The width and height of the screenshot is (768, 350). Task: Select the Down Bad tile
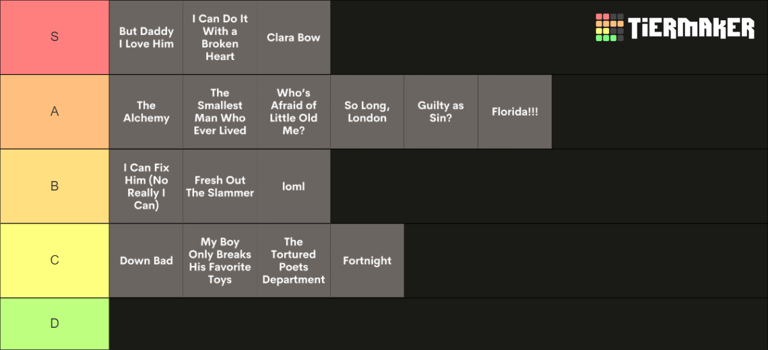coord(146,261)
